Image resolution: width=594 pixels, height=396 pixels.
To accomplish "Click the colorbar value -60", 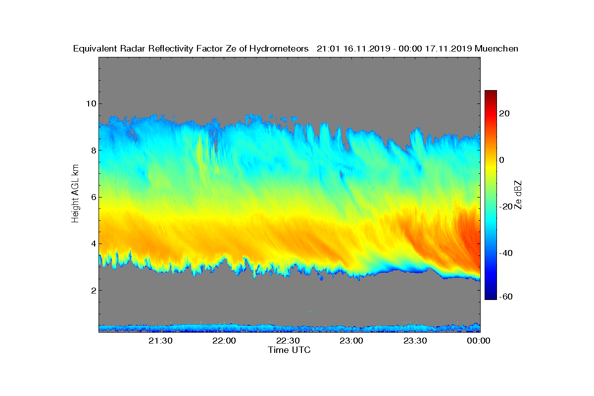I will (505, 297).
